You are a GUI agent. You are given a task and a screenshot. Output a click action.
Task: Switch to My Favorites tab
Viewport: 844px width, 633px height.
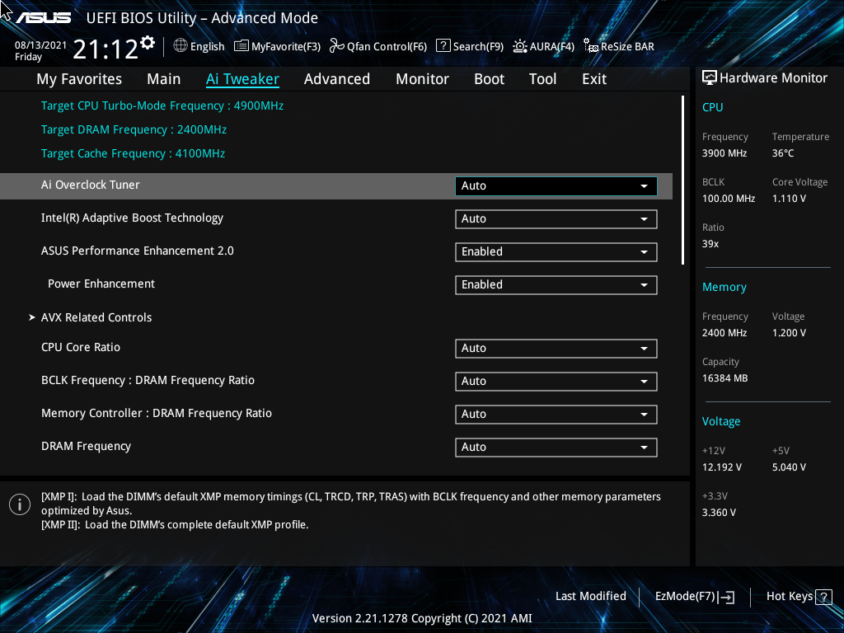79,79
